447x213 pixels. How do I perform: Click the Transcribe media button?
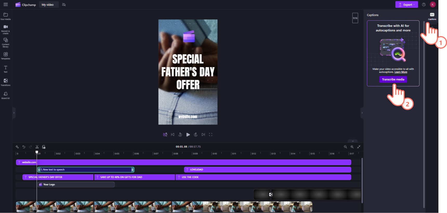[393, 79]
